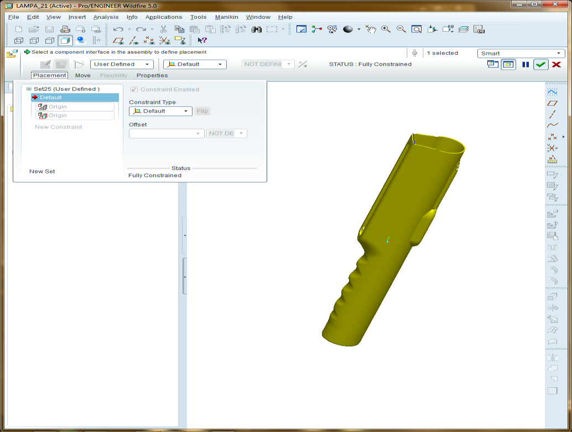Screen dimensions: 572x432
Task: Open saved view list icon
Action: click(x=448, y=29)
